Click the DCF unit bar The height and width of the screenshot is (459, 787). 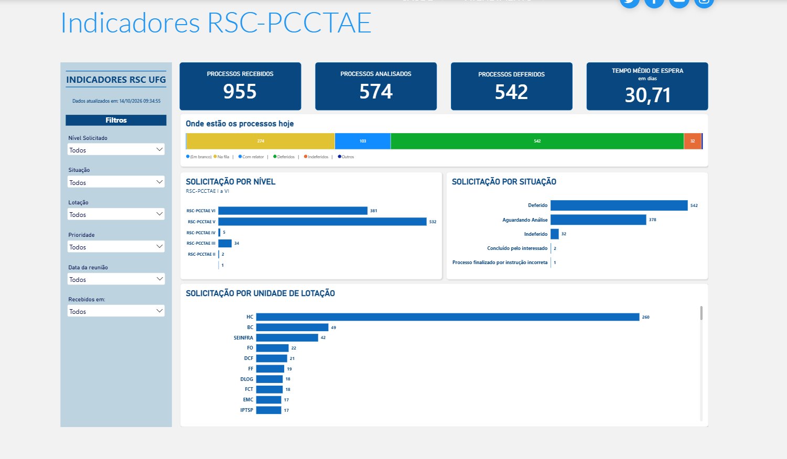click(272, 358)
